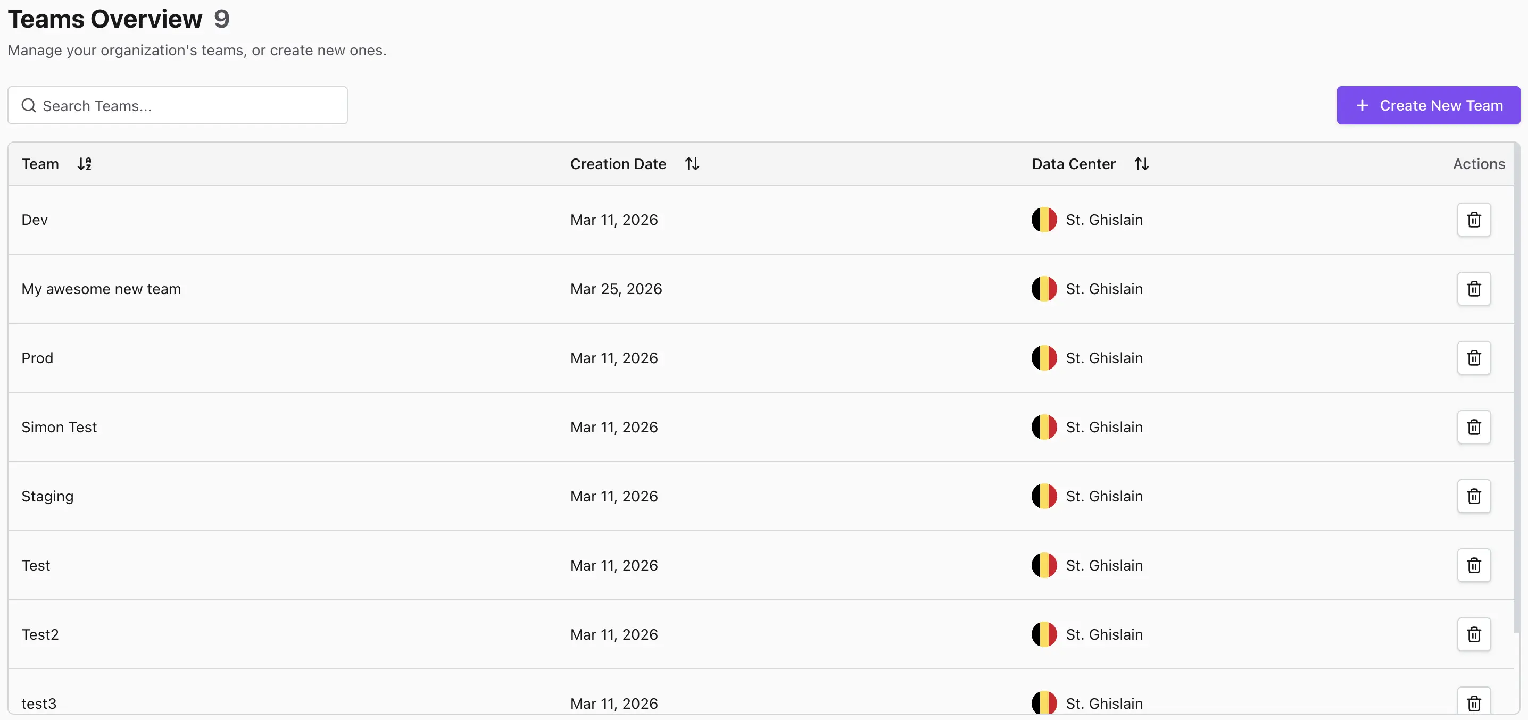Remove the Simon Test team

point(1473,427)
